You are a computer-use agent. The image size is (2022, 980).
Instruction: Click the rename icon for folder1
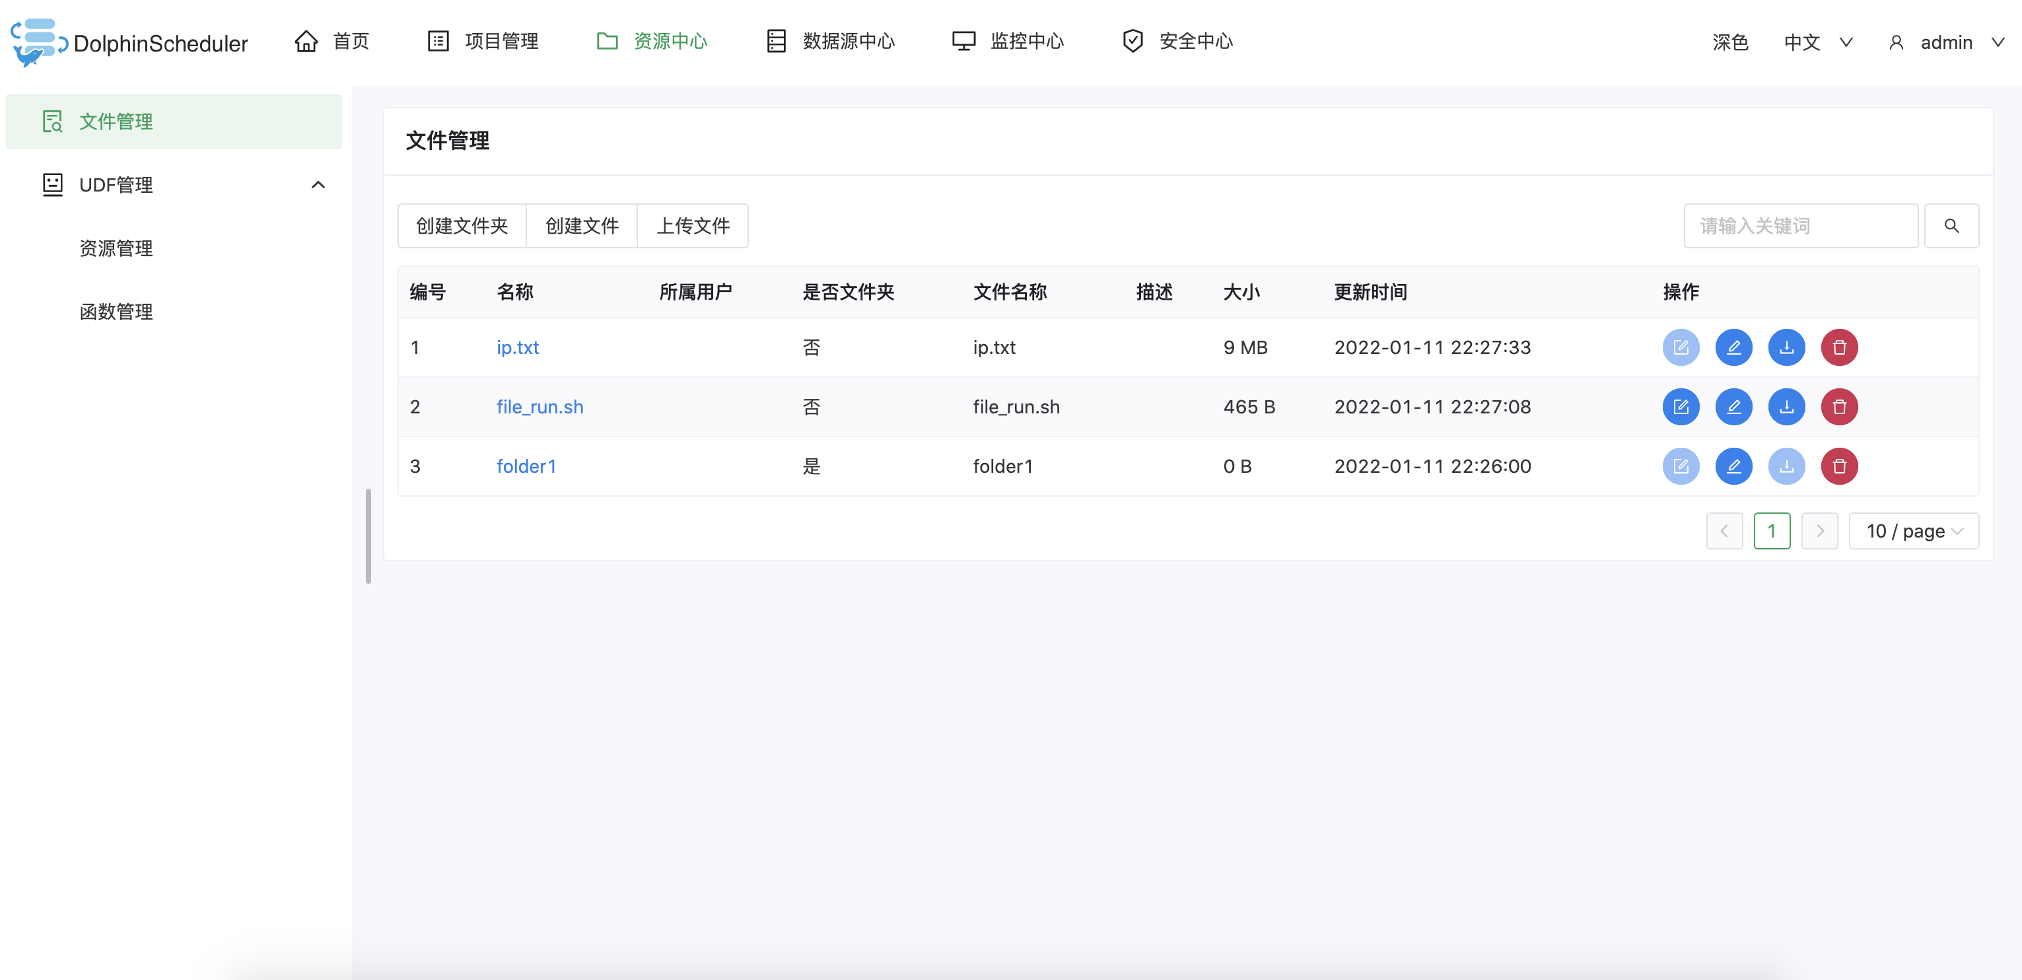pos(1733,466)
